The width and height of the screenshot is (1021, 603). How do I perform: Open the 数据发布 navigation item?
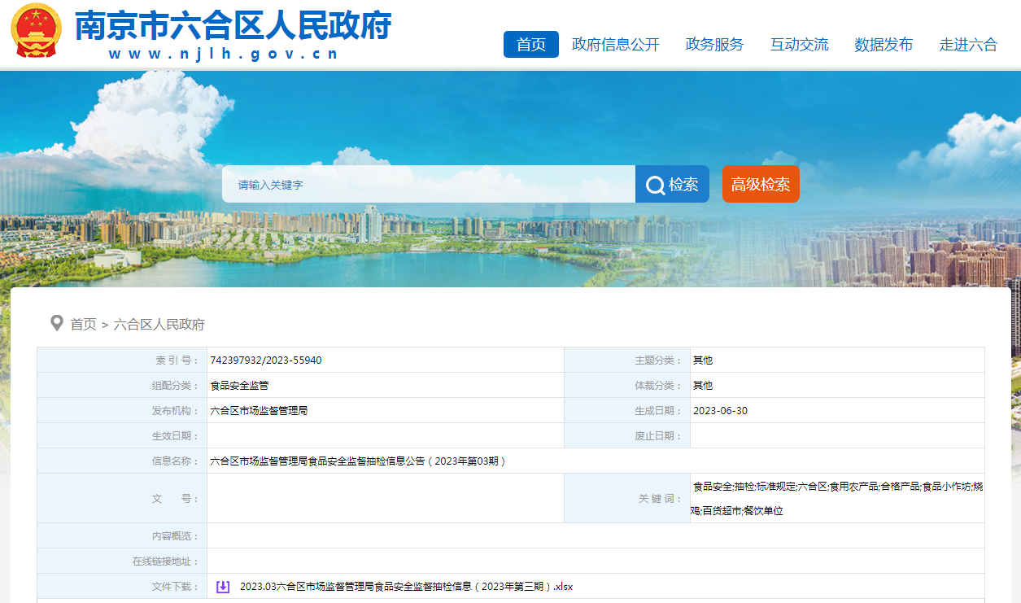point(884,45)
